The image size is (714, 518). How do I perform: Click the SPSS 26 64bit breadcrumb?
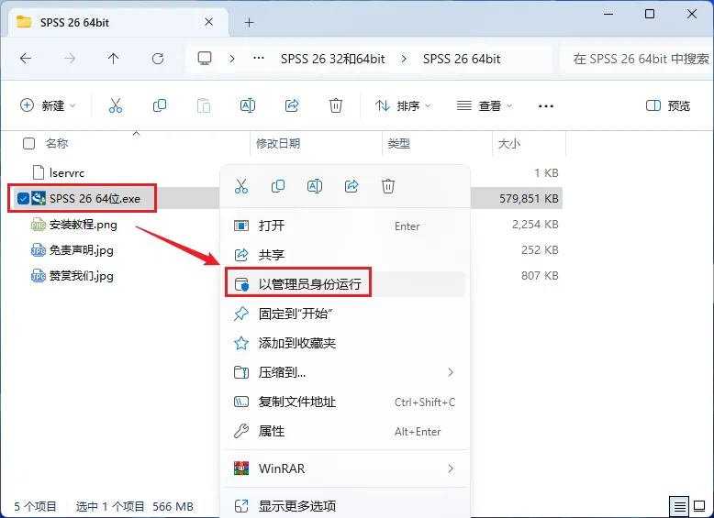coord(462,59)
